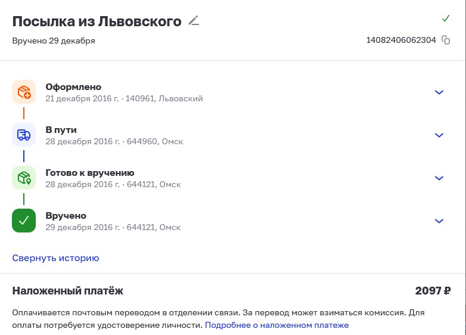466x335 pixels.
Task: Click the Посылка из Львовского title
Action: (97, 21)
